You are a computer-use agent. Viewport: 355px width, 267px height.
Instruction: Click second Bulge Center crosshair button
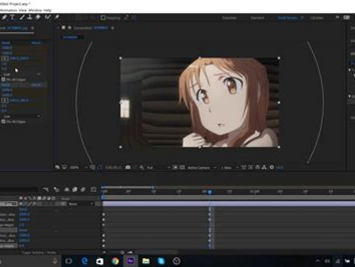click(x=5, y=101)
